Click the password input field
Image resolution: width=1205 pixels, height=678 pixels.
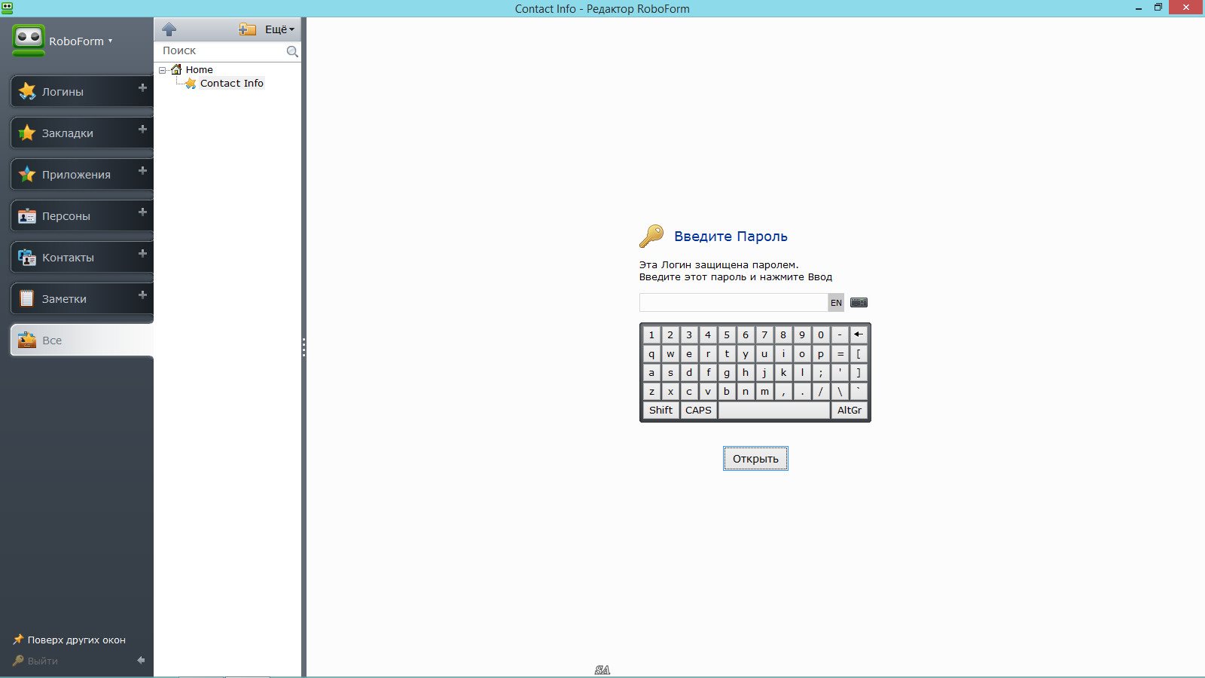pos(734,302)
